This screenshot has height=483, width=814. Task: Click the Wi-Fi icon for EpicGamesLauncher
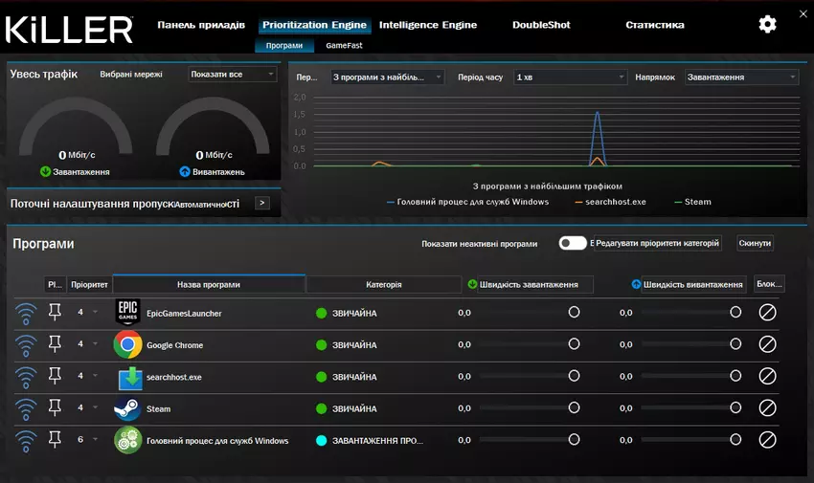point(26,313)
